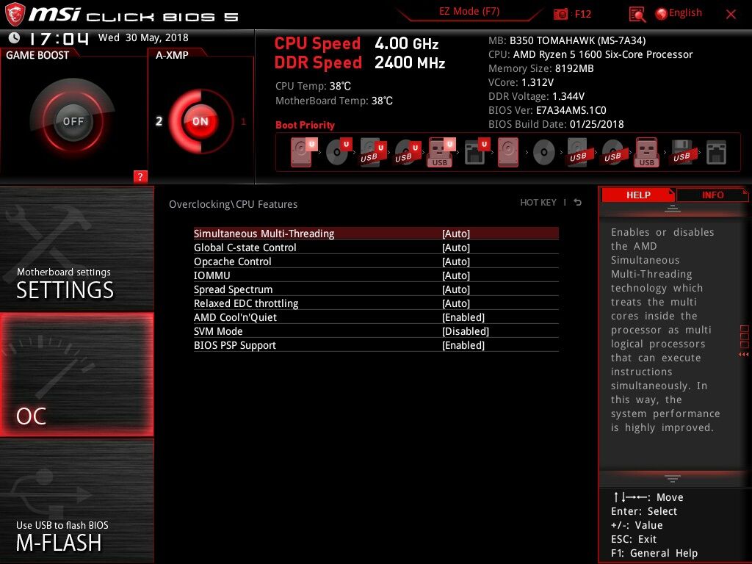Click the Overclocking\CPU Features breadcrumb
This screenshot has height=564, width=752.
(233, 204)
